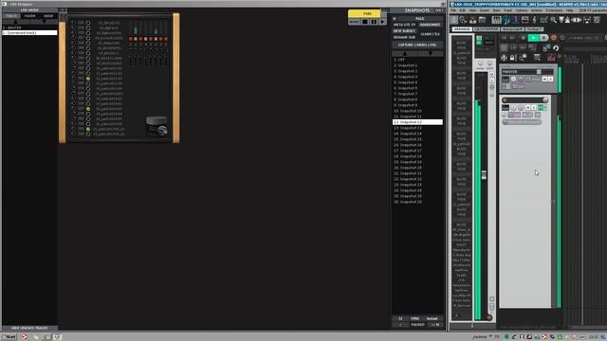Click the red bar-chart icon in REAPER toolbar
607x341 pixels.
[x=551, y=58]
